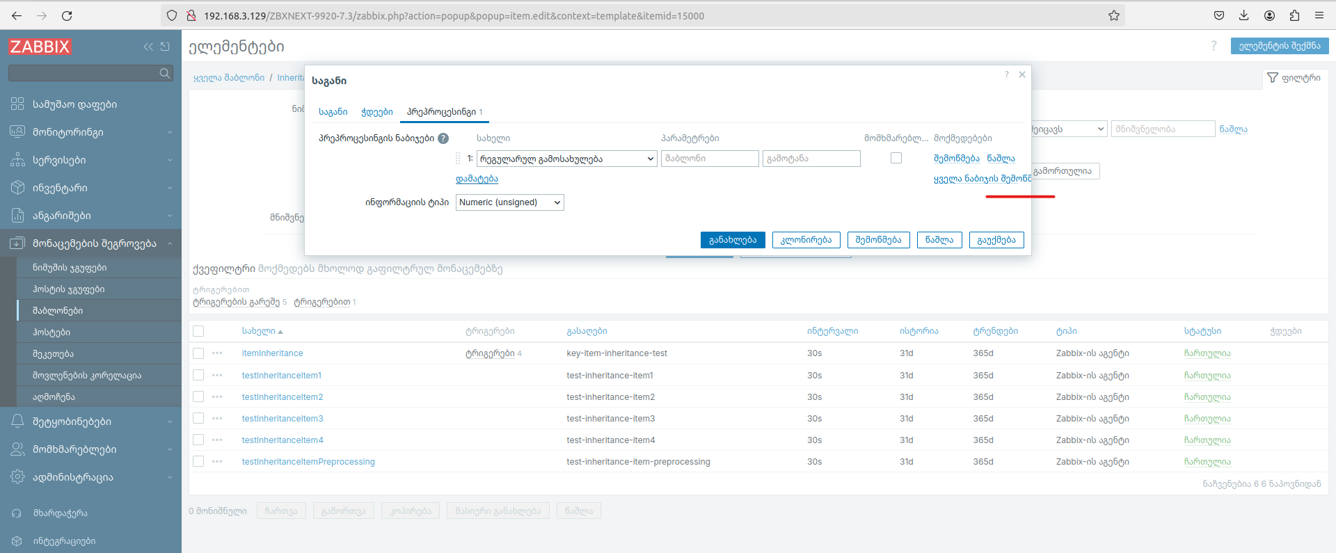Click the sidebar hide/kiosk icon
Screen dimensions: 1336x553
point(165,47)
